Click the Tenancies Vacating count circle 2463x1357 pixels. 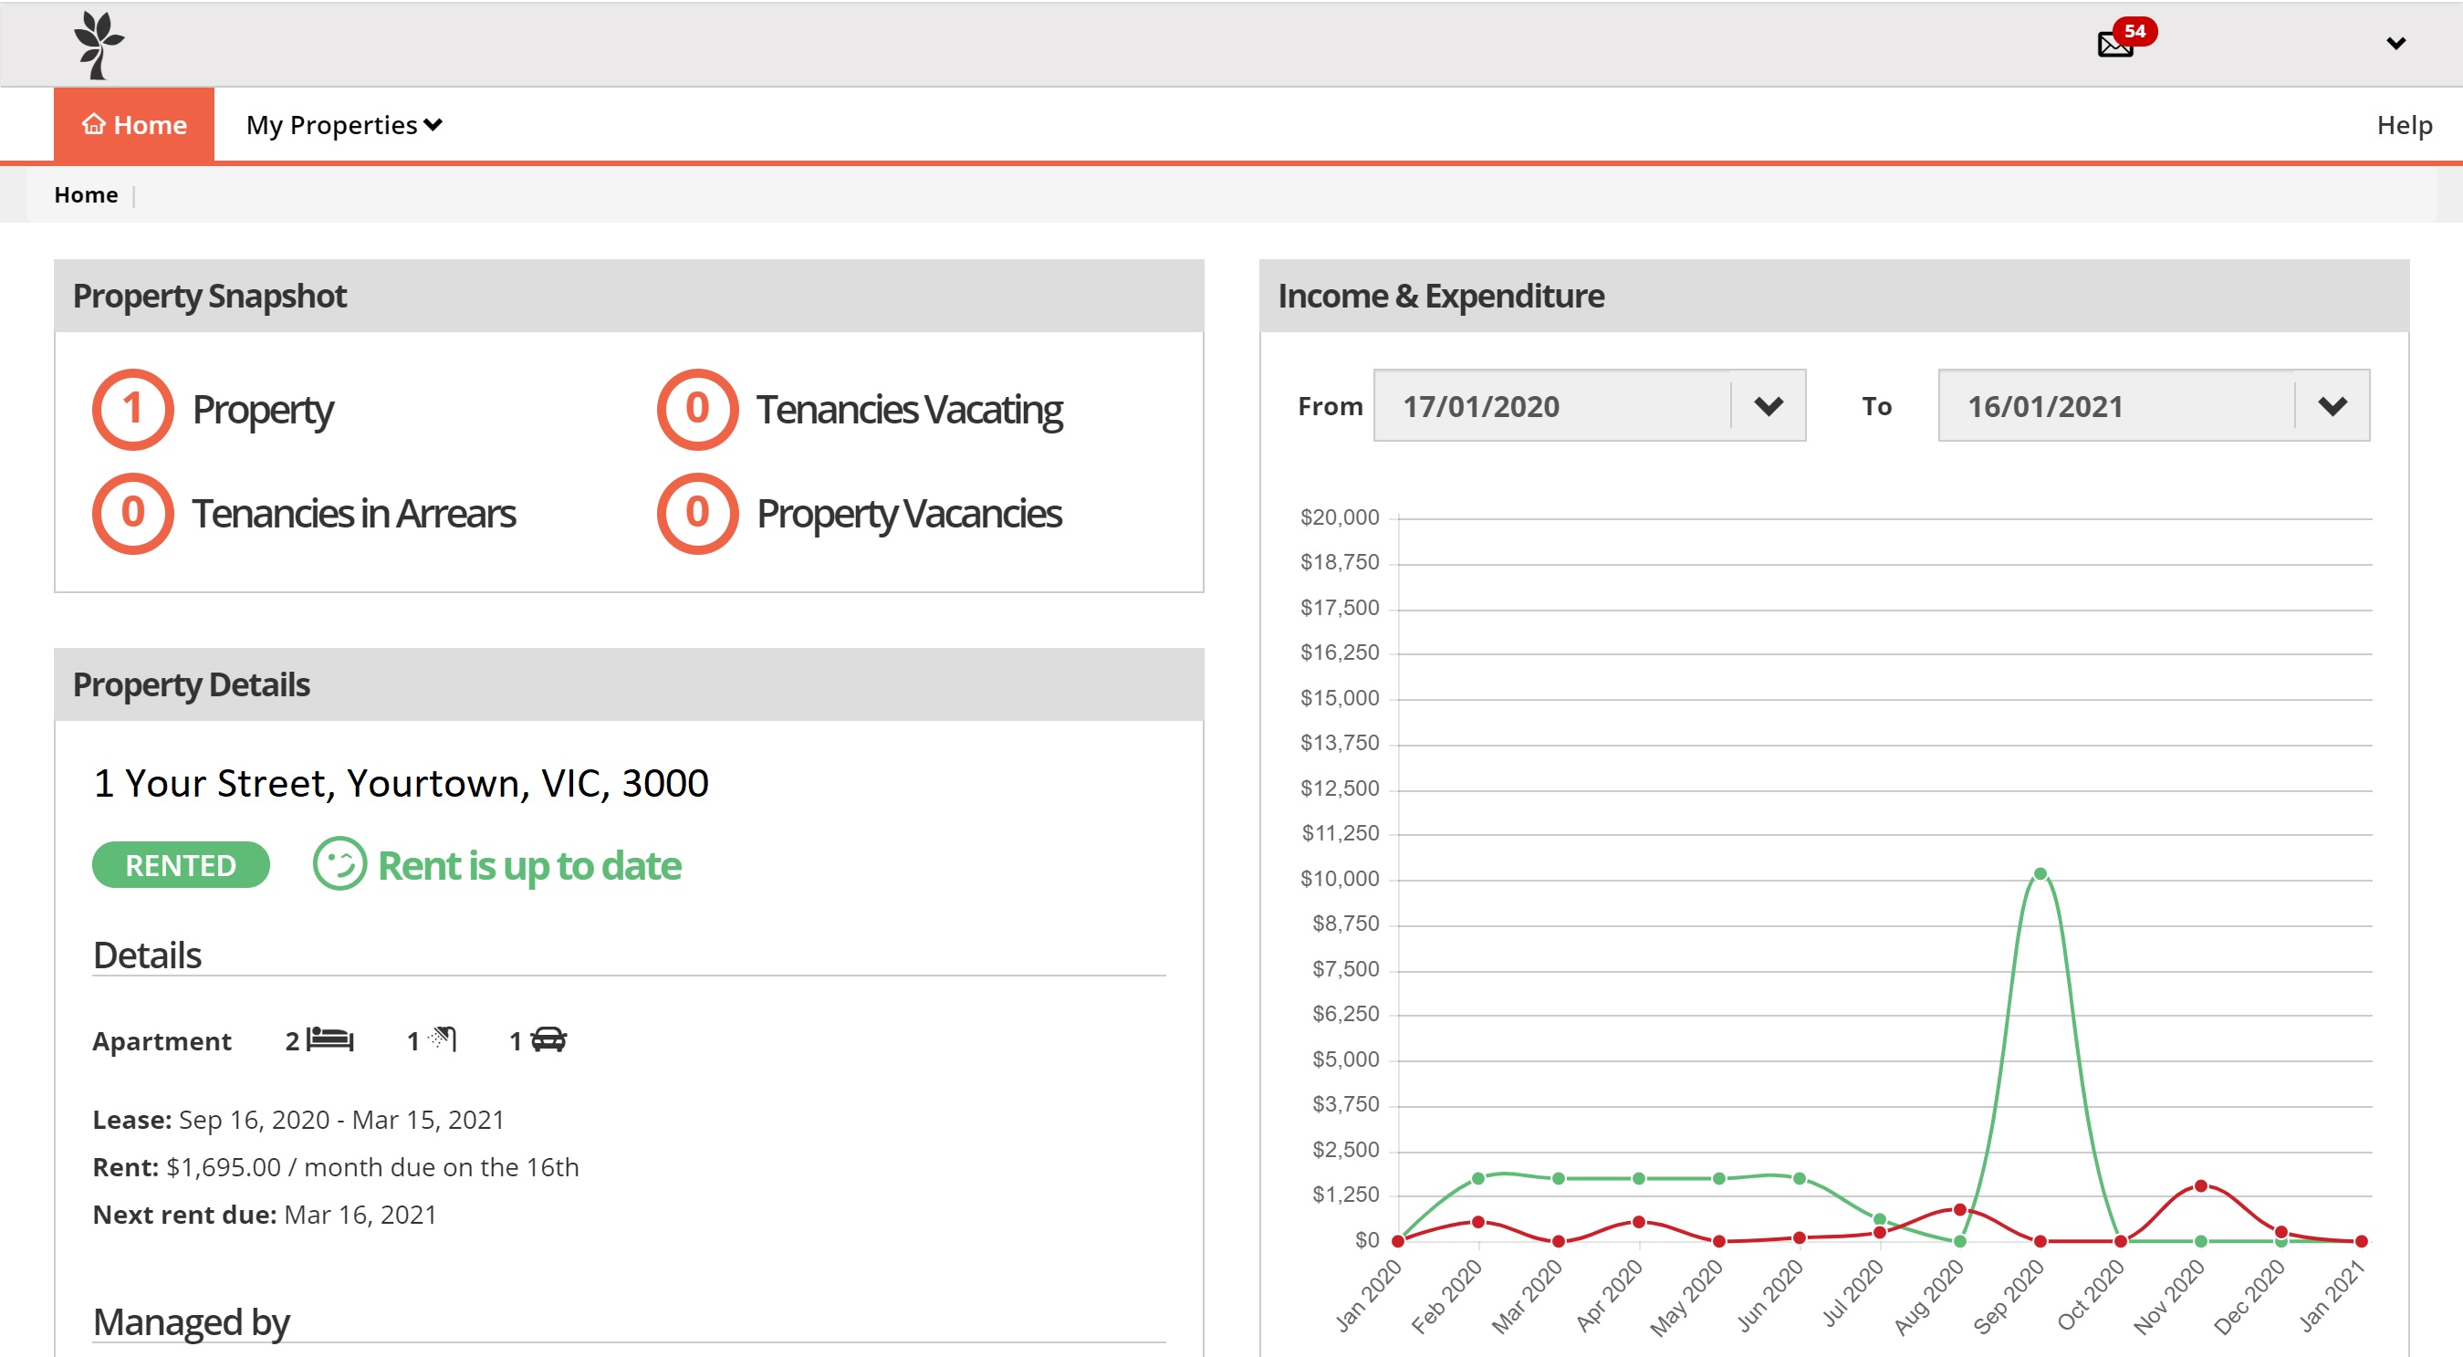(x=697, y=410)
